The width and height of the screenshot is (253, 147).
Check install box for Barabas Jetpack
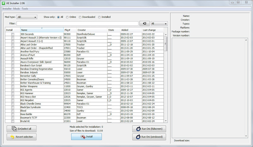point(13,73)
